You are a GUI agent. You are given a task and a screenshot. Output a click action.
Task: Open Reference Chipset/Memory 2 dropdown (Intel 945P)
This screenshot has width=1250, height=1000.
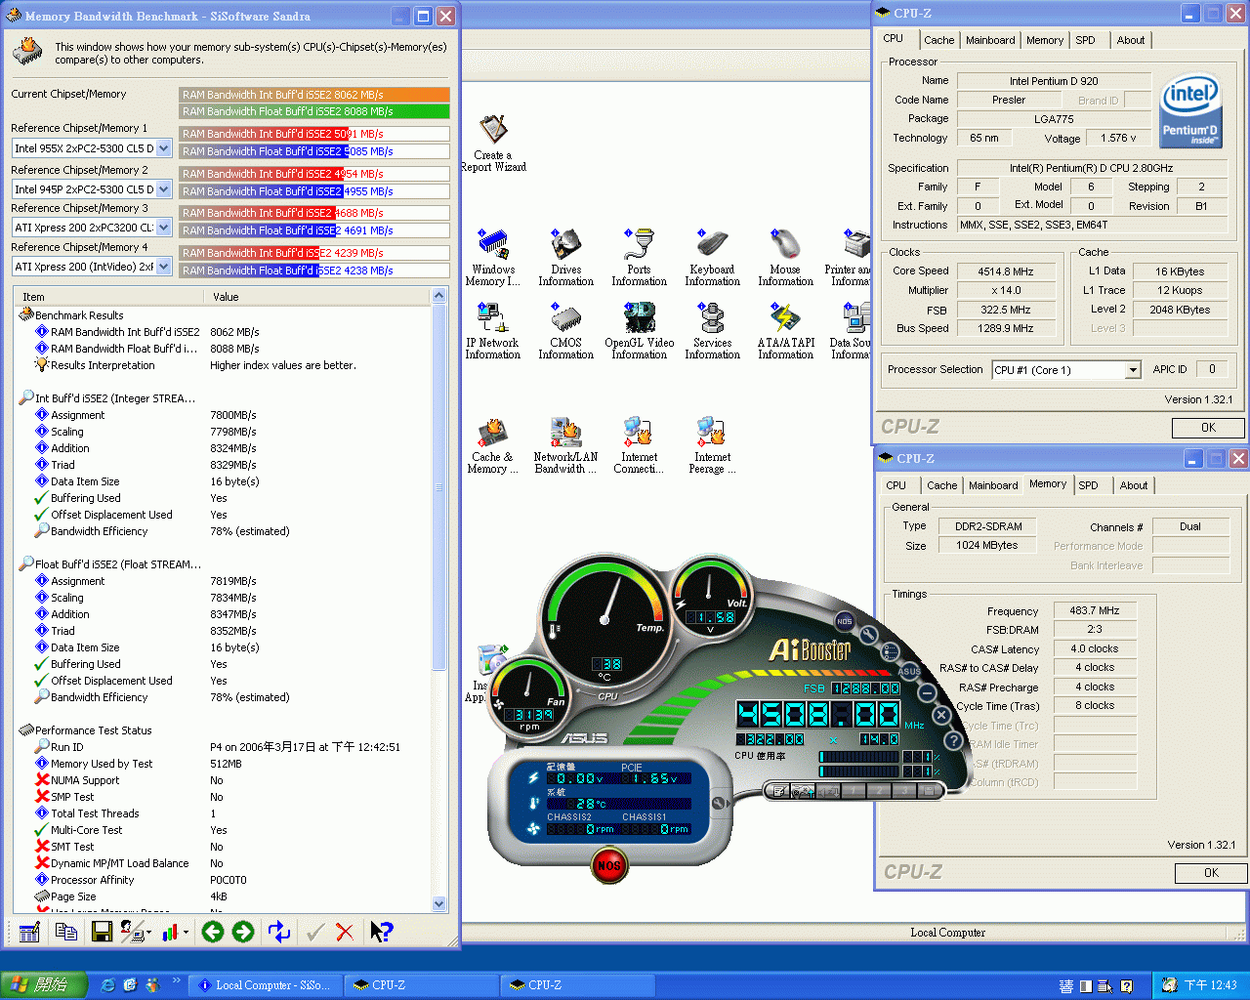click(164, 188)
